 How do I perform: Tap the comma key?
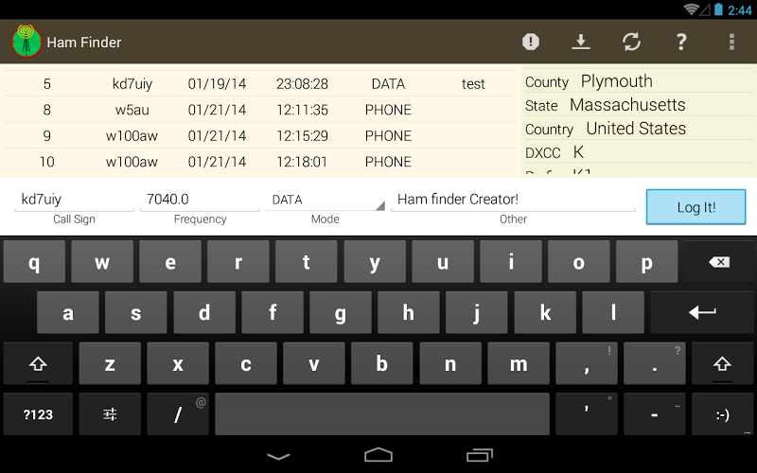[587, 363]
